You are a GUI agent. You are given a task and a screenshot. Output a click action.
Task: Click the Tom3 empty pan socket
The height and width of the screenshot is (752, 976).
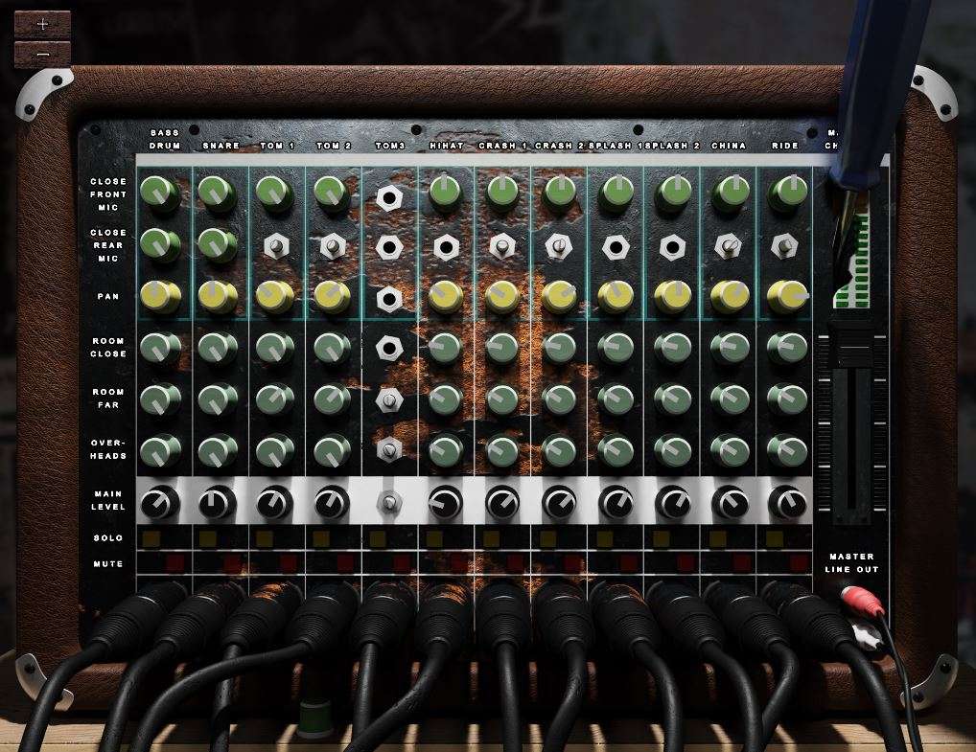point(389,299)
